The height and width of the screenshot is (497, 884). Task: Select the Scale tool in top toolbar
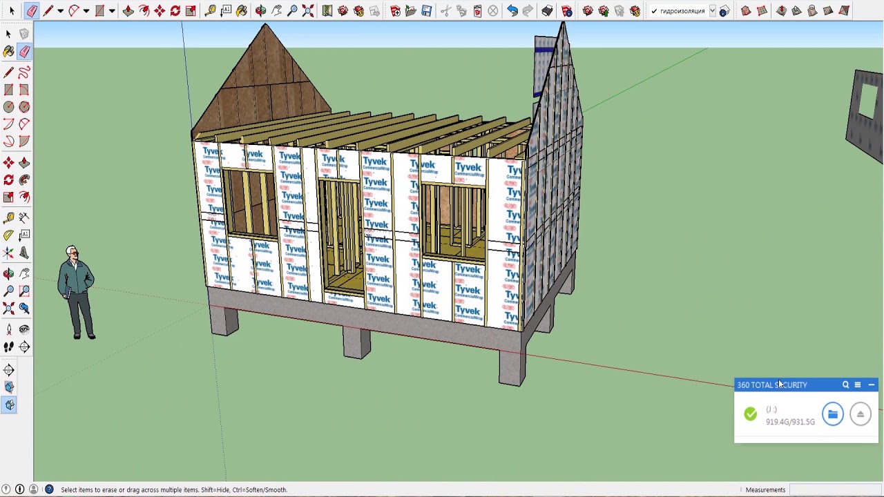click(x=191, y=10)
